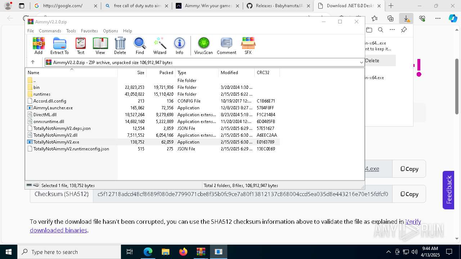Click the Delete toolbar icon in WinRAR

tap(120, 46)
